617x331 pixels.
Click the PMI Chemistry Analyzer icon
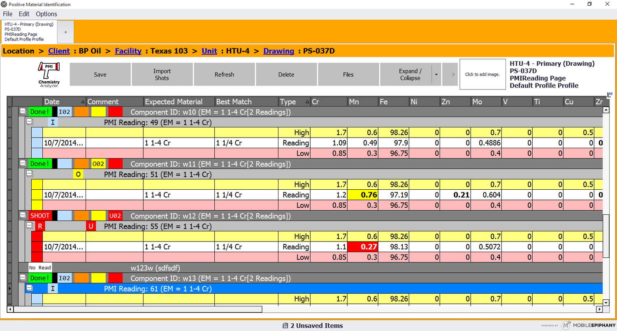49,74
